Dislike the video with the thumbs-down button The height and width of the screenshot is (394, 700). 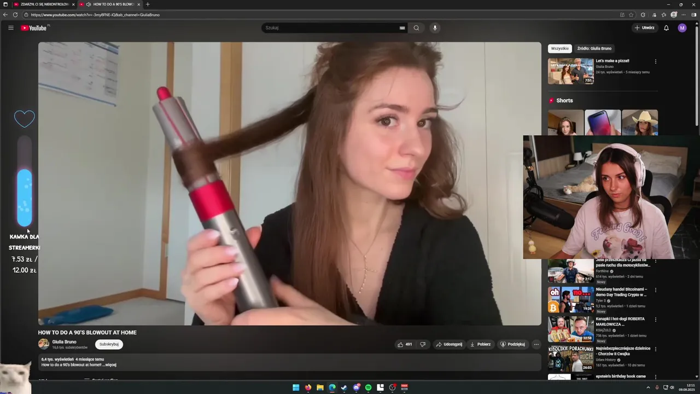tap(423, 344)
